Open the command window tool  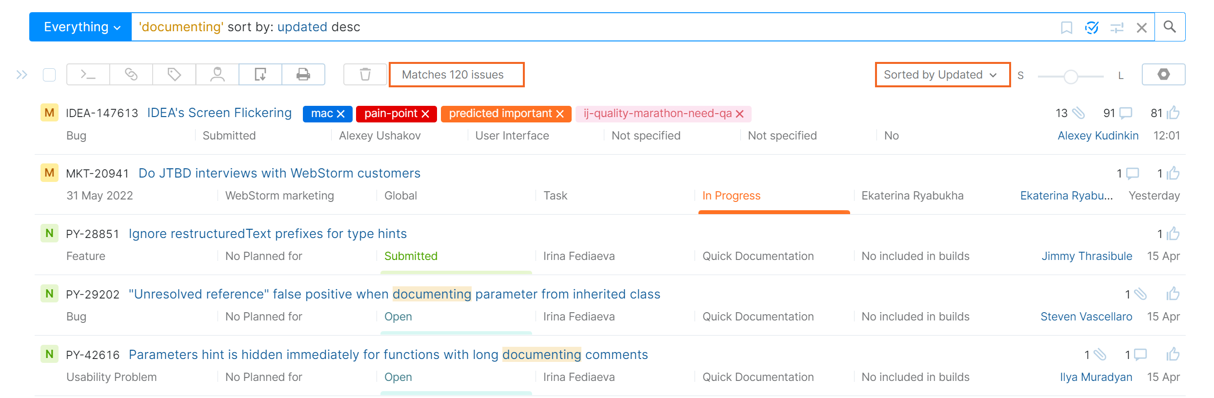tap(88, 74)
